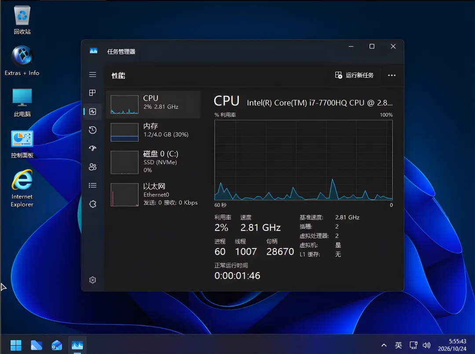
Task: Expand the hamburger navigation menu
Action: click(x=93, y=74)
